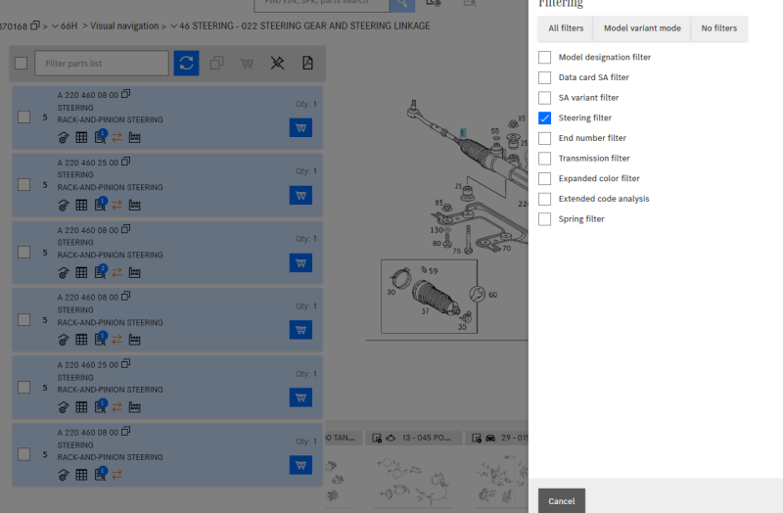The height and width of the screenshot is (513, 783).
Task: Add first part row to shopping cart
Action: [300, 127]
